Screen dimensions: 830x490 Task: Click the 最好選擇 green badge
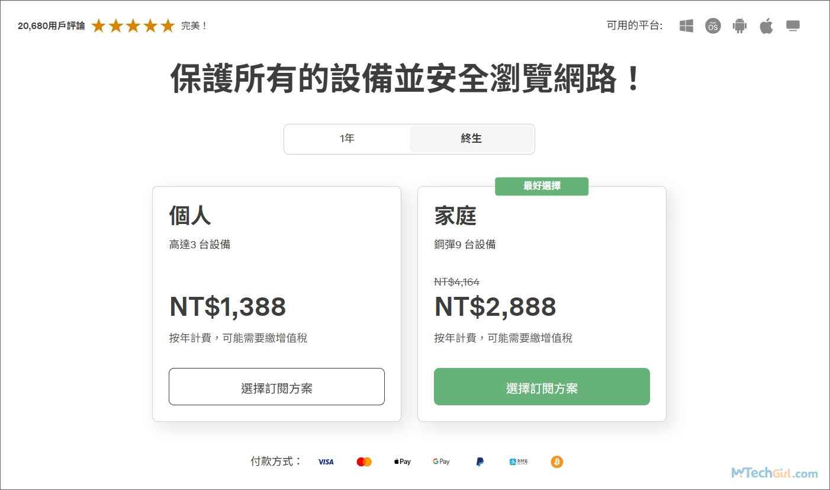[542, 186]
